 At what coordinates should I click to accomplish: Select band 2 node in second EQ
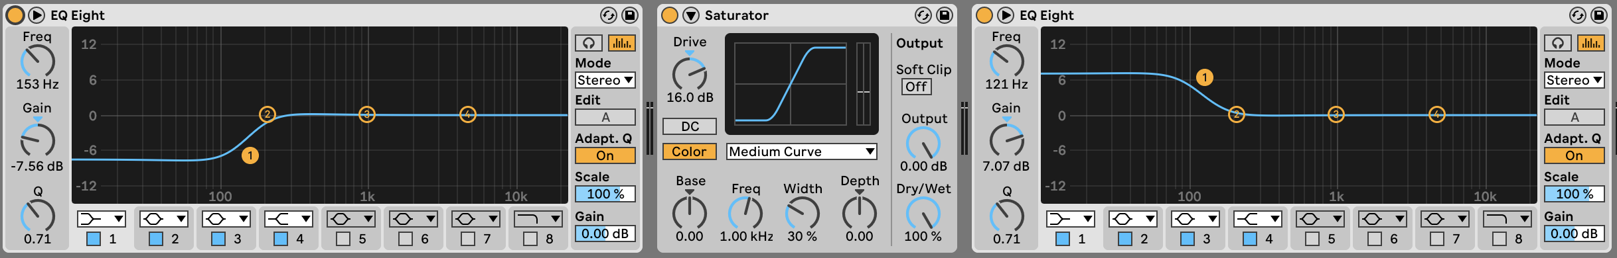1237,114
